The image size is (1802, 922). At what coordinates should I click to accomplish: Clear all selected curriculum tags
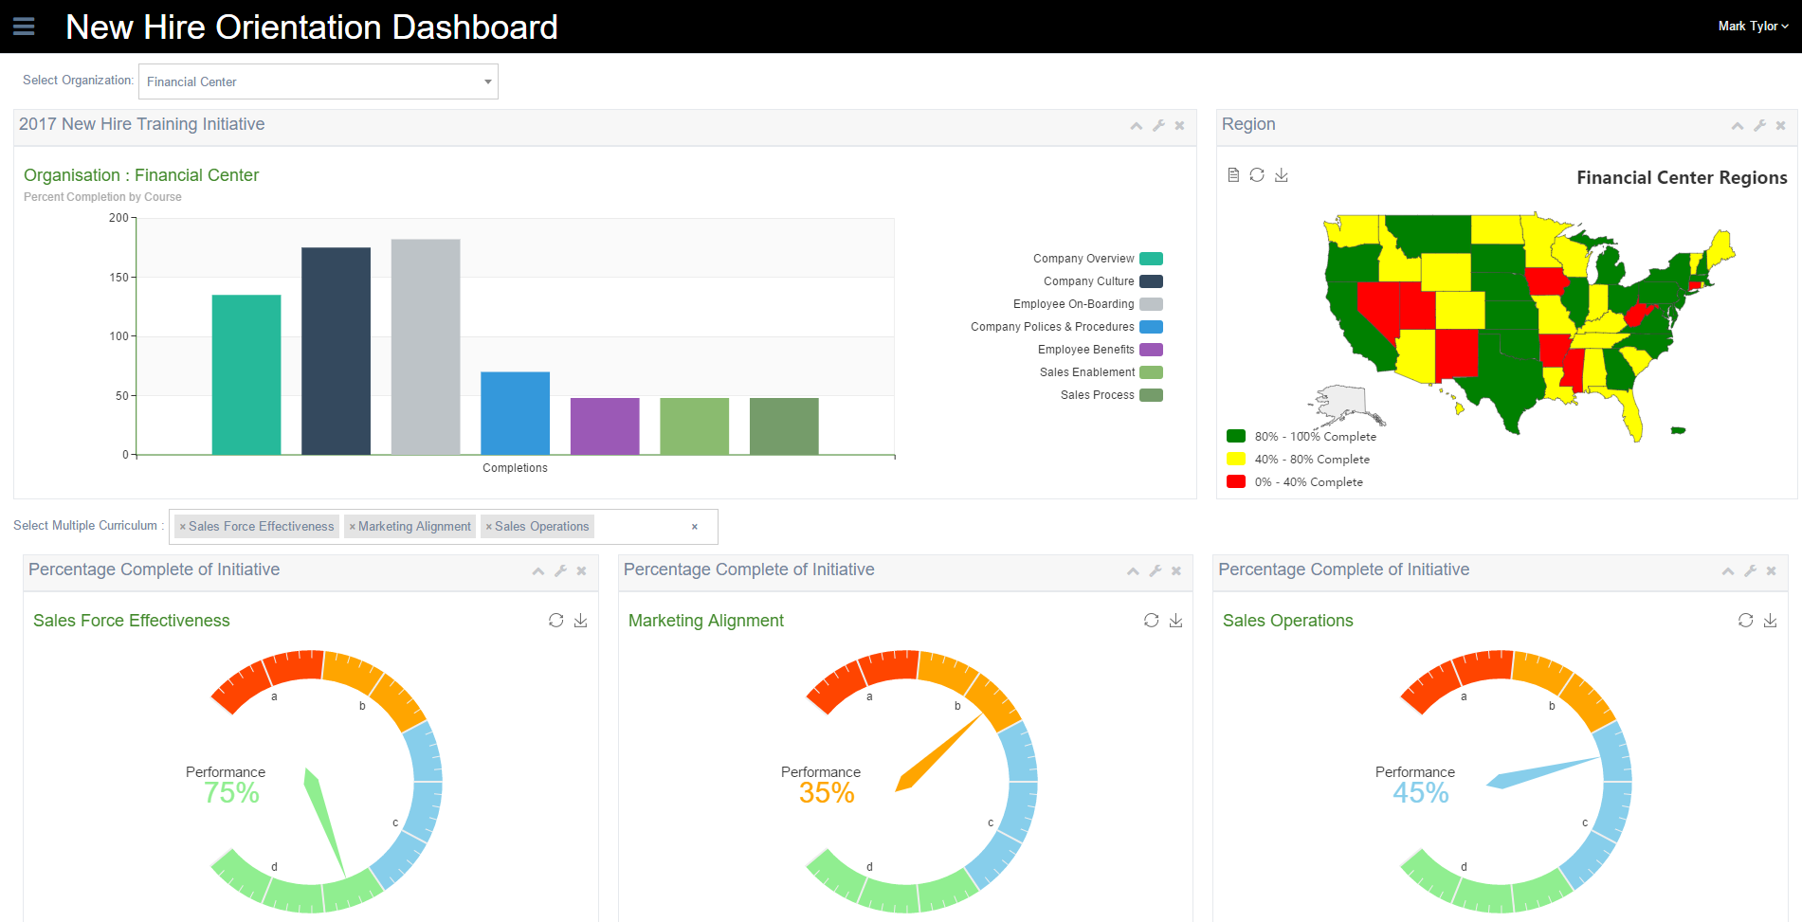(x=695, y=527)
